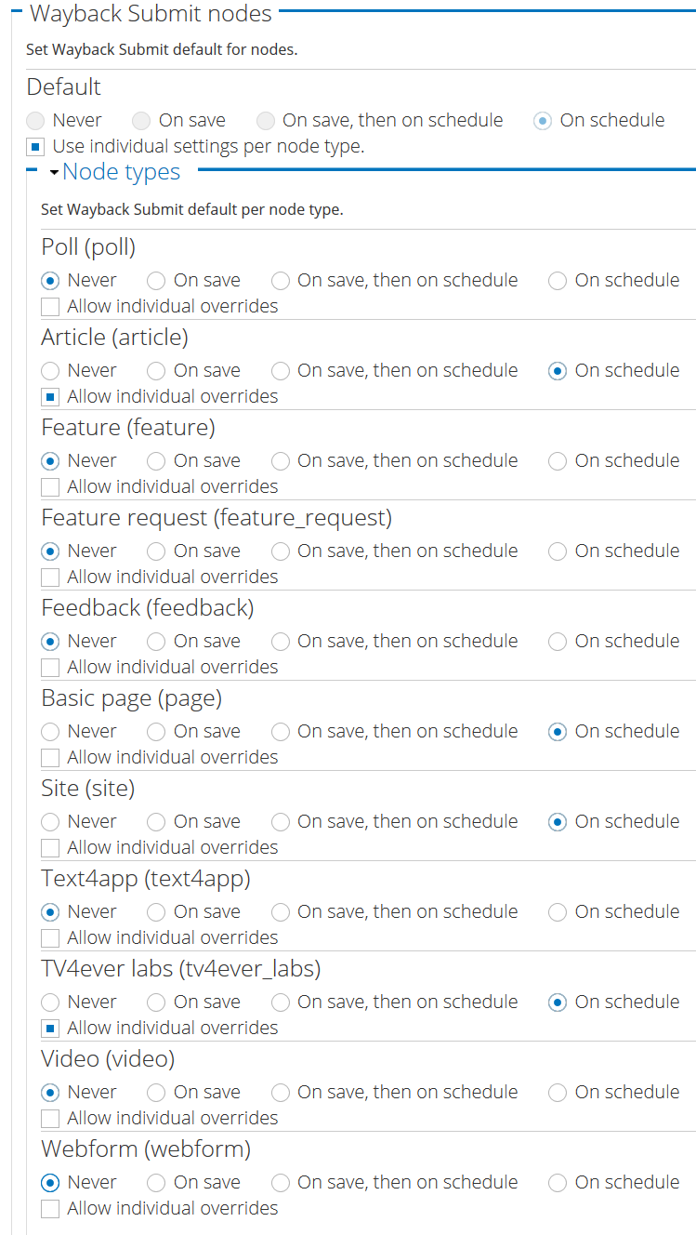This screenshot has height=1235, width=696.
Task: Select On schedule for Feedback
Action: [557, 641]
